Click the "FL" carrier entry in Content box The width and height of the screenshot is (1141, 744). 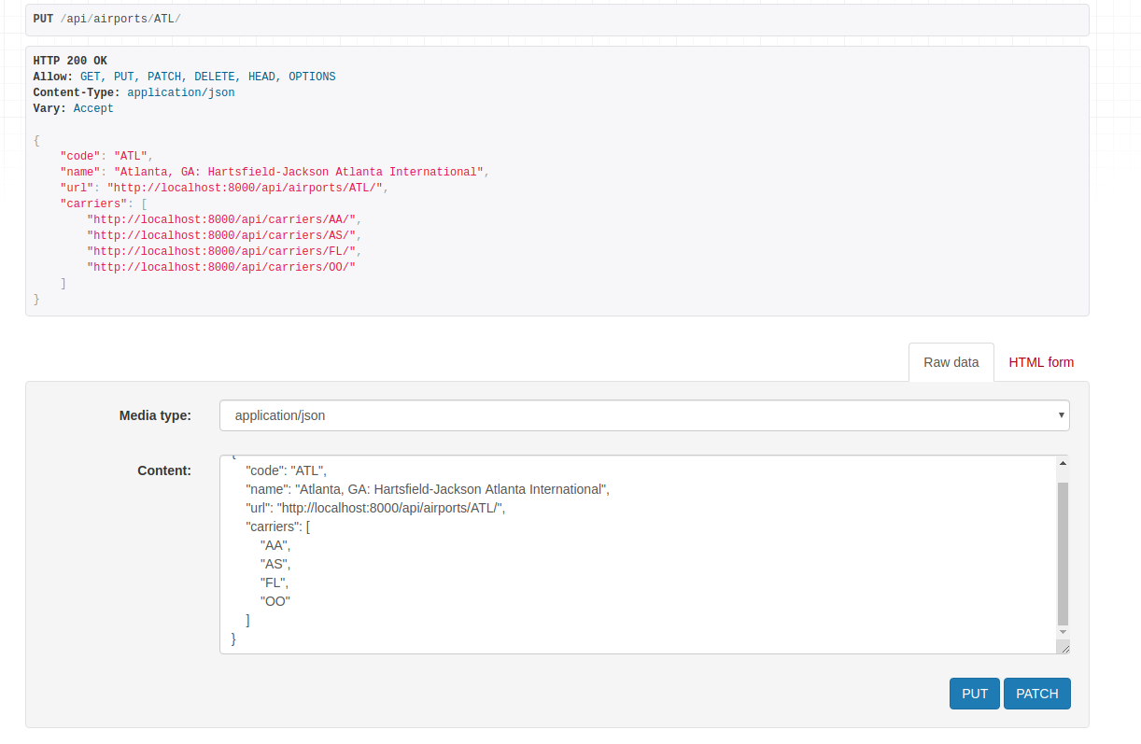275,583
